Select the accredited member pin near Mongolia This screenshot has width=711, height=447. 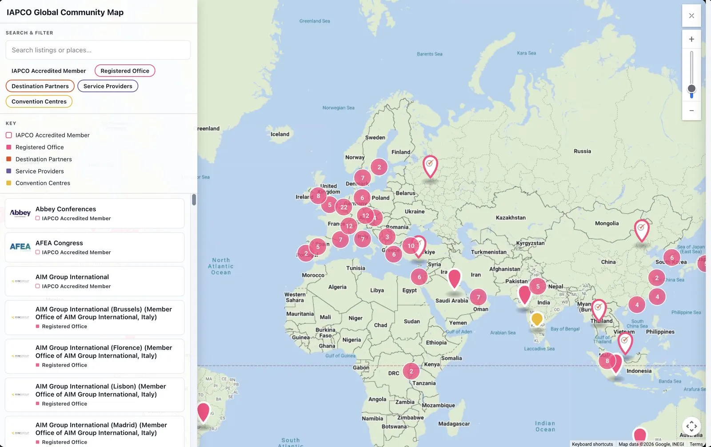click(x=641, y=230)
